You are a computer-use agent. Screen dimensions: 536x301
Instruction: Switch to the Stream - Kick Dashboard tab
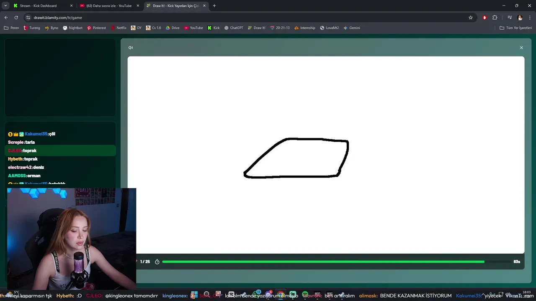[x=43, y=6]
